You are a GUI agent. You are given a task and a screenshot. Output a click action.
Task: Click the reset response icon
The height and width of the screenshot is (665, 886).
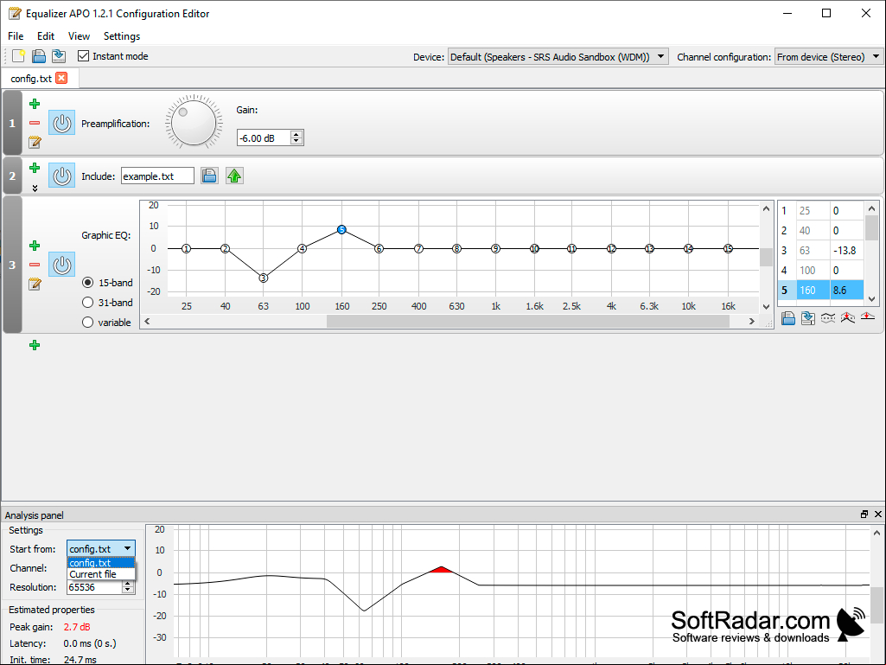click(x=867, y=318)
